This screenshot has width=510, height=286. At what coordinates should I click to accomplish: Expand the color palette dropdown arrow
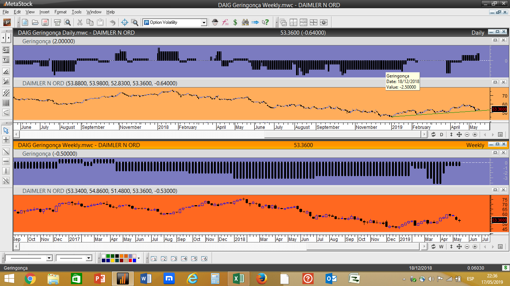[139, 258]
